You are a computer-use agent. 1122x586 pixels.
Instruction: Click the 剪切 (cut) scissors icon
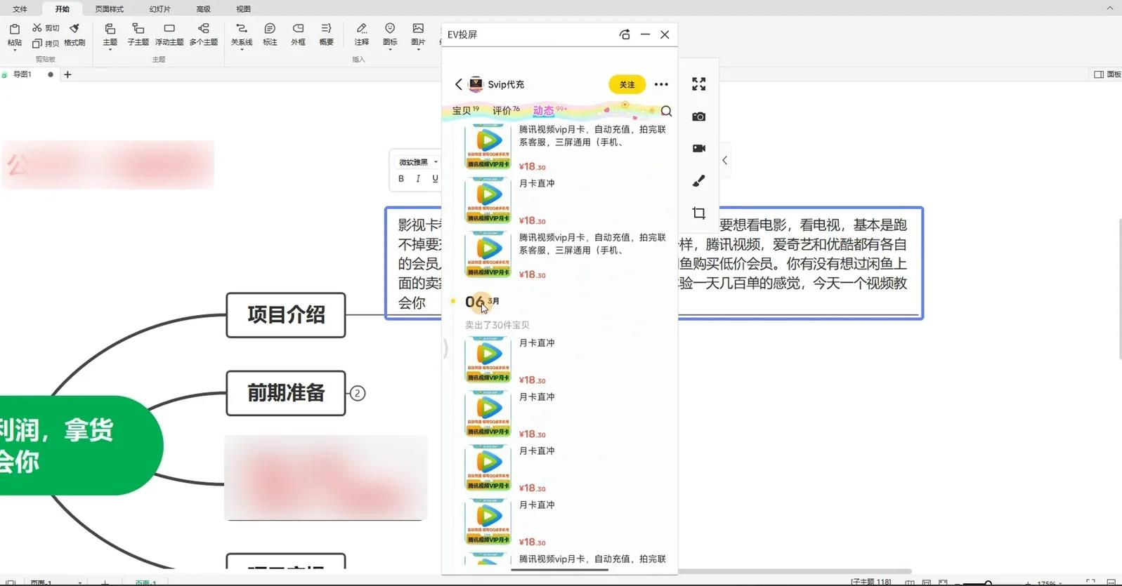[x=37, y=27]
